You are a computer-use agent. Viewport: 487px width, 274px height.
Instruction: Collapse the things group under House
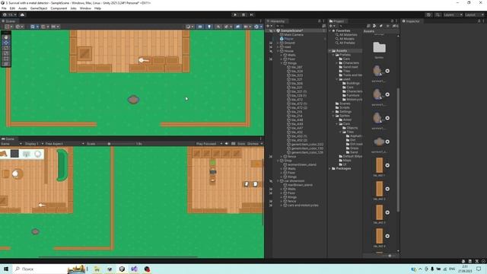pos(282,63)
